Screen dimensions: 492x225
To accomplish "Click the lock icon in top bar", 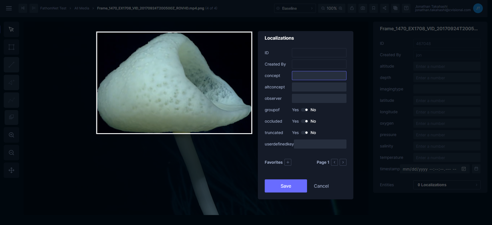I will 352,8.
